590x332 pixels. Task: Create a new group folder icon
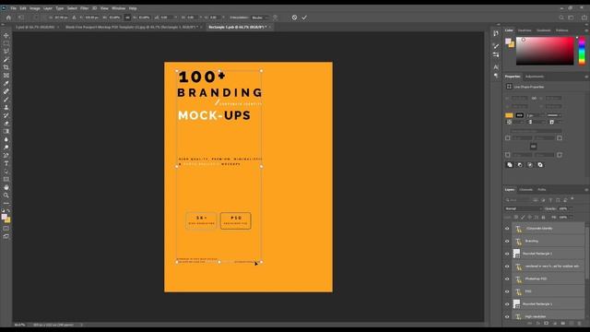click(563, 324)
